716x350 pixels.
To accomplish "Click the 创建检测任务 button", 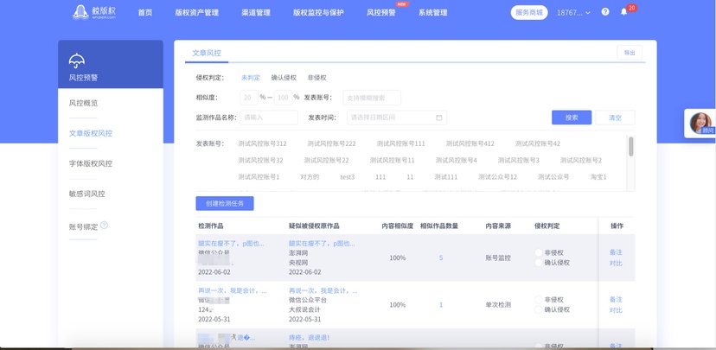I will [225, 203].
